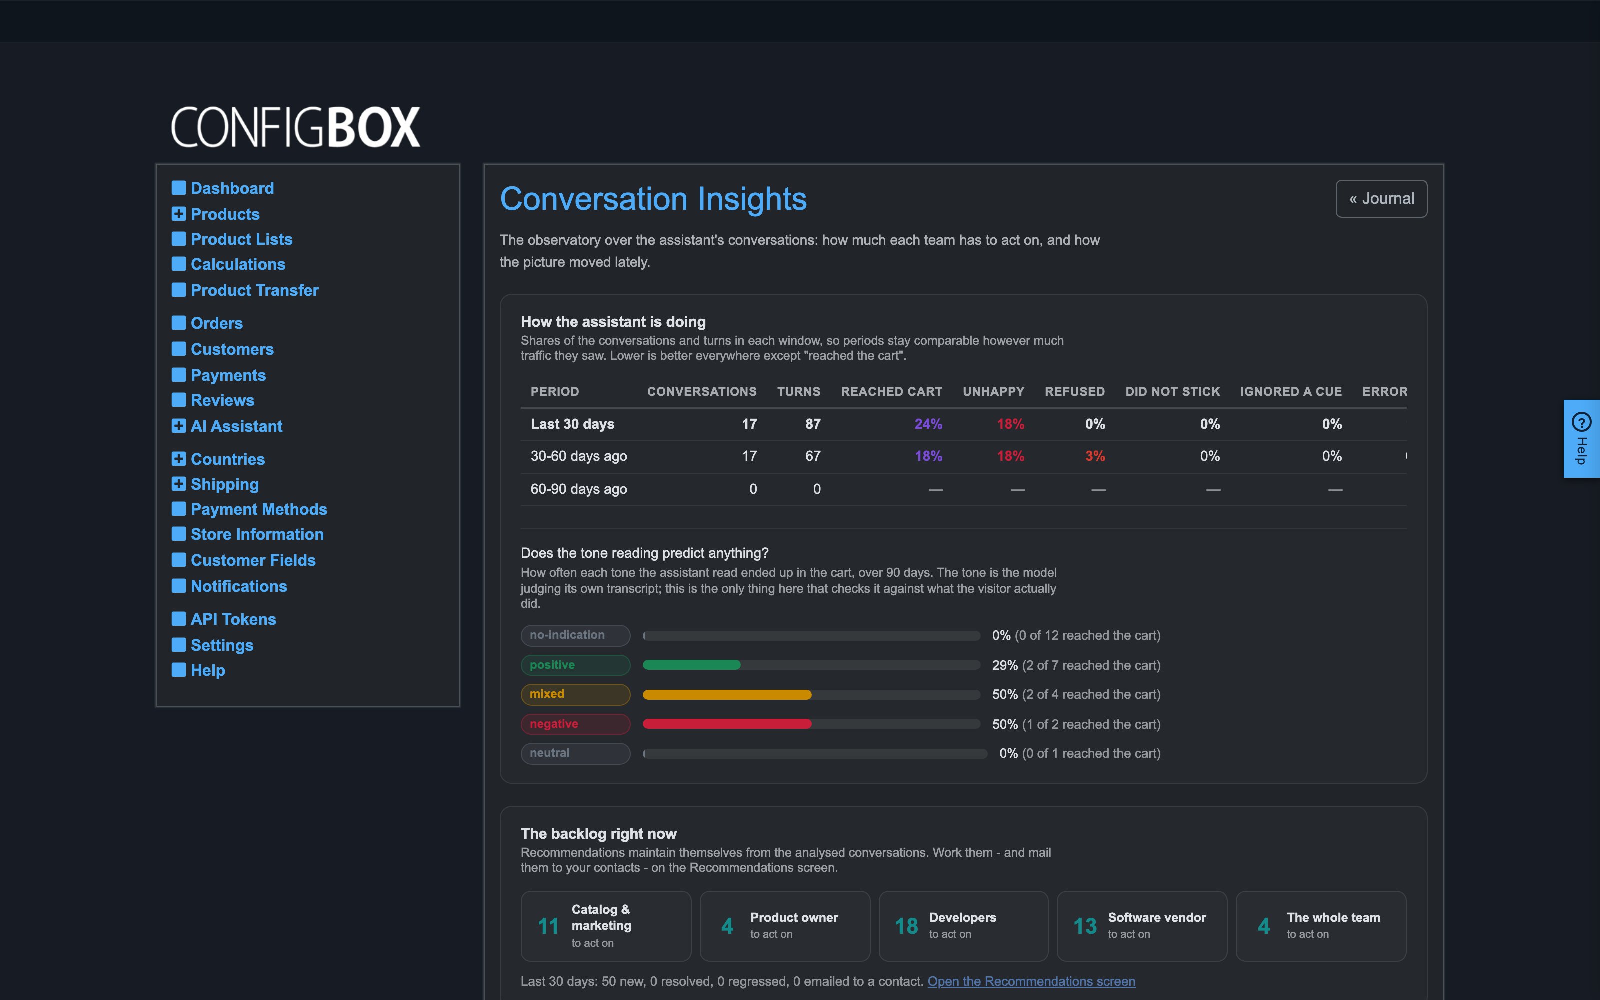The width and height of the screenshot is (1600, 1000).
Task: Click the IGNORED A CUE column header
Action: pos(1291,391)
